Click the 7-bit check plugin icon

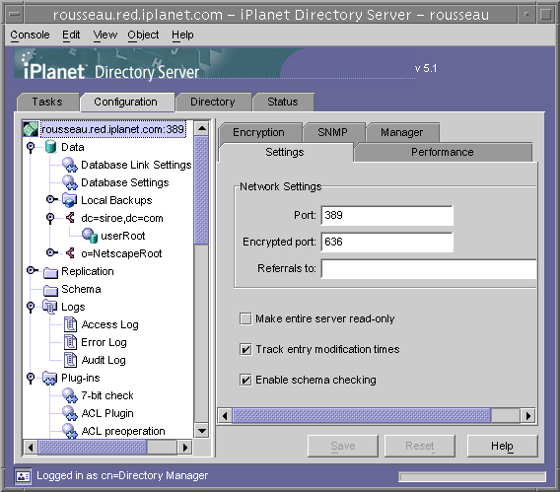point(70,395)
